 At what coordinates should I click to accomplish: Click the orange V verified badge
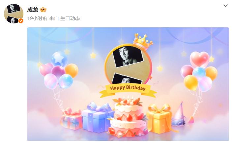(20, 21)
